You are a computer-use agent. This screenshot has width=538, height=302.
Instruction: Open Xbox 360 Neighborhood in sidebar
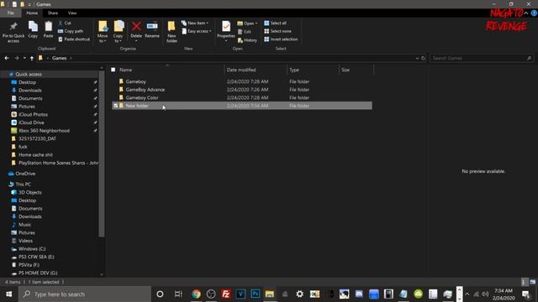pyautogui.click(x=44, y=131)
